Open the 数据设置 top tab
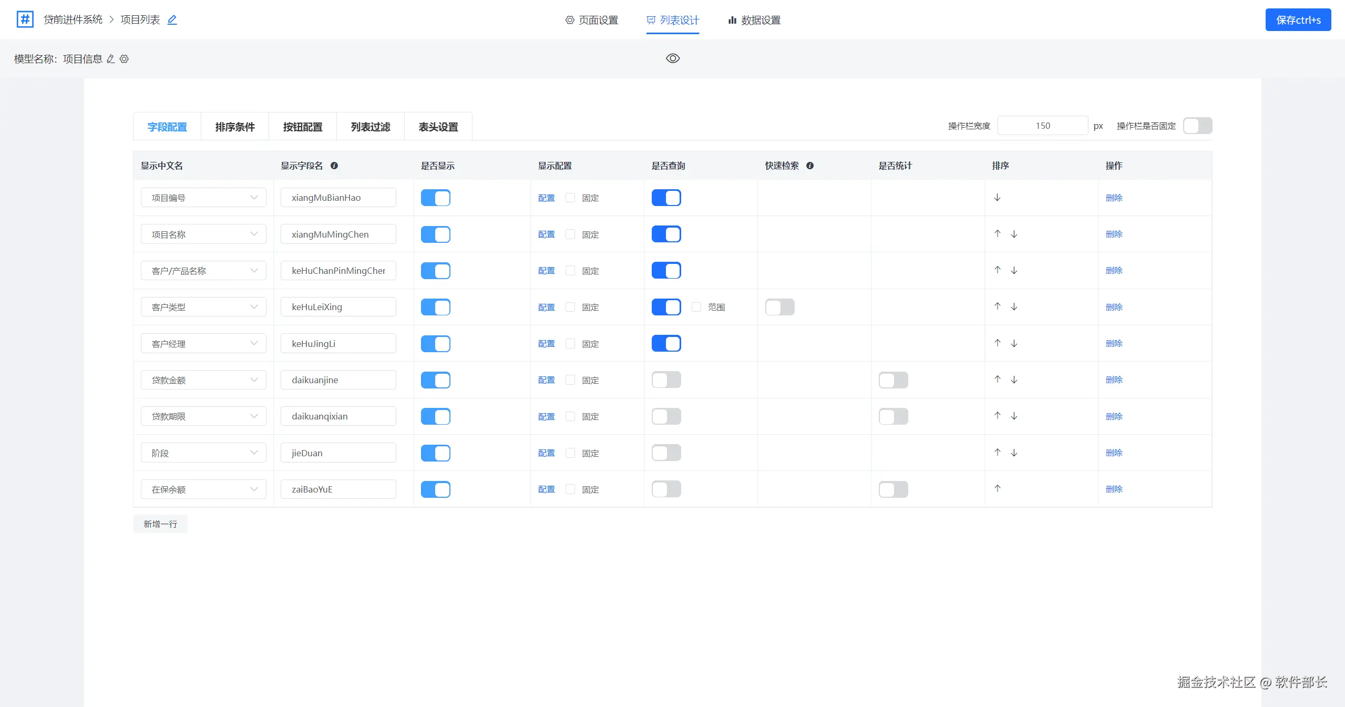This screenshot has height=707, width=1345. [754, 20]
